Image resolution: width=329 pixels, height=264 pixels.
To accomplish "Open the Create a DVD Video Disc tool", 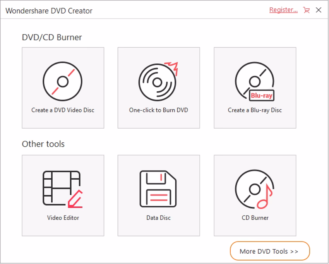I will [63, 81].
